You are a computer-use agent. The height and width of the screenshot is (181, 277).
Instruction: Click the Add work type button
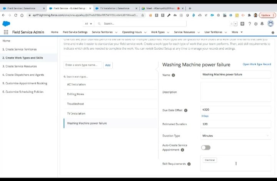point(108,65)
